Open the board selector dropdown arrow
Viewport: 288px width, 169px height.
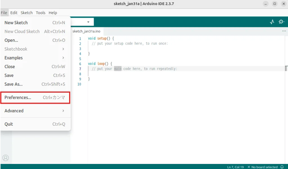[x=88, y=22]
